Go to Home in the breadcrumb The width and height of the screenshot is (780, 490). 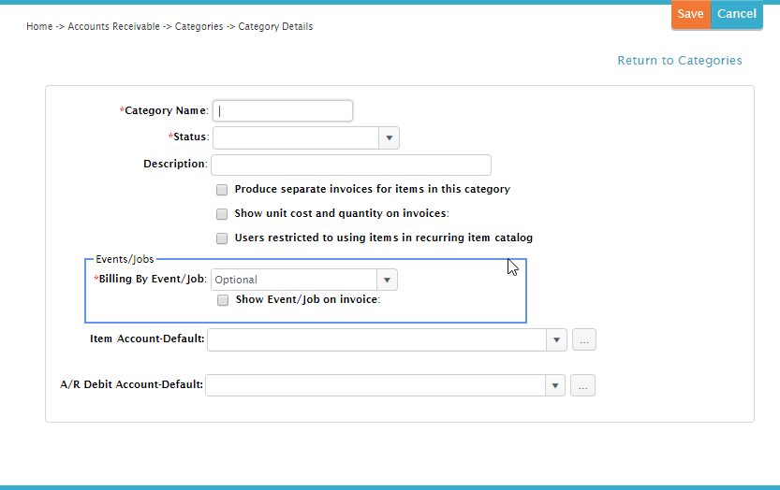(39, 26)
